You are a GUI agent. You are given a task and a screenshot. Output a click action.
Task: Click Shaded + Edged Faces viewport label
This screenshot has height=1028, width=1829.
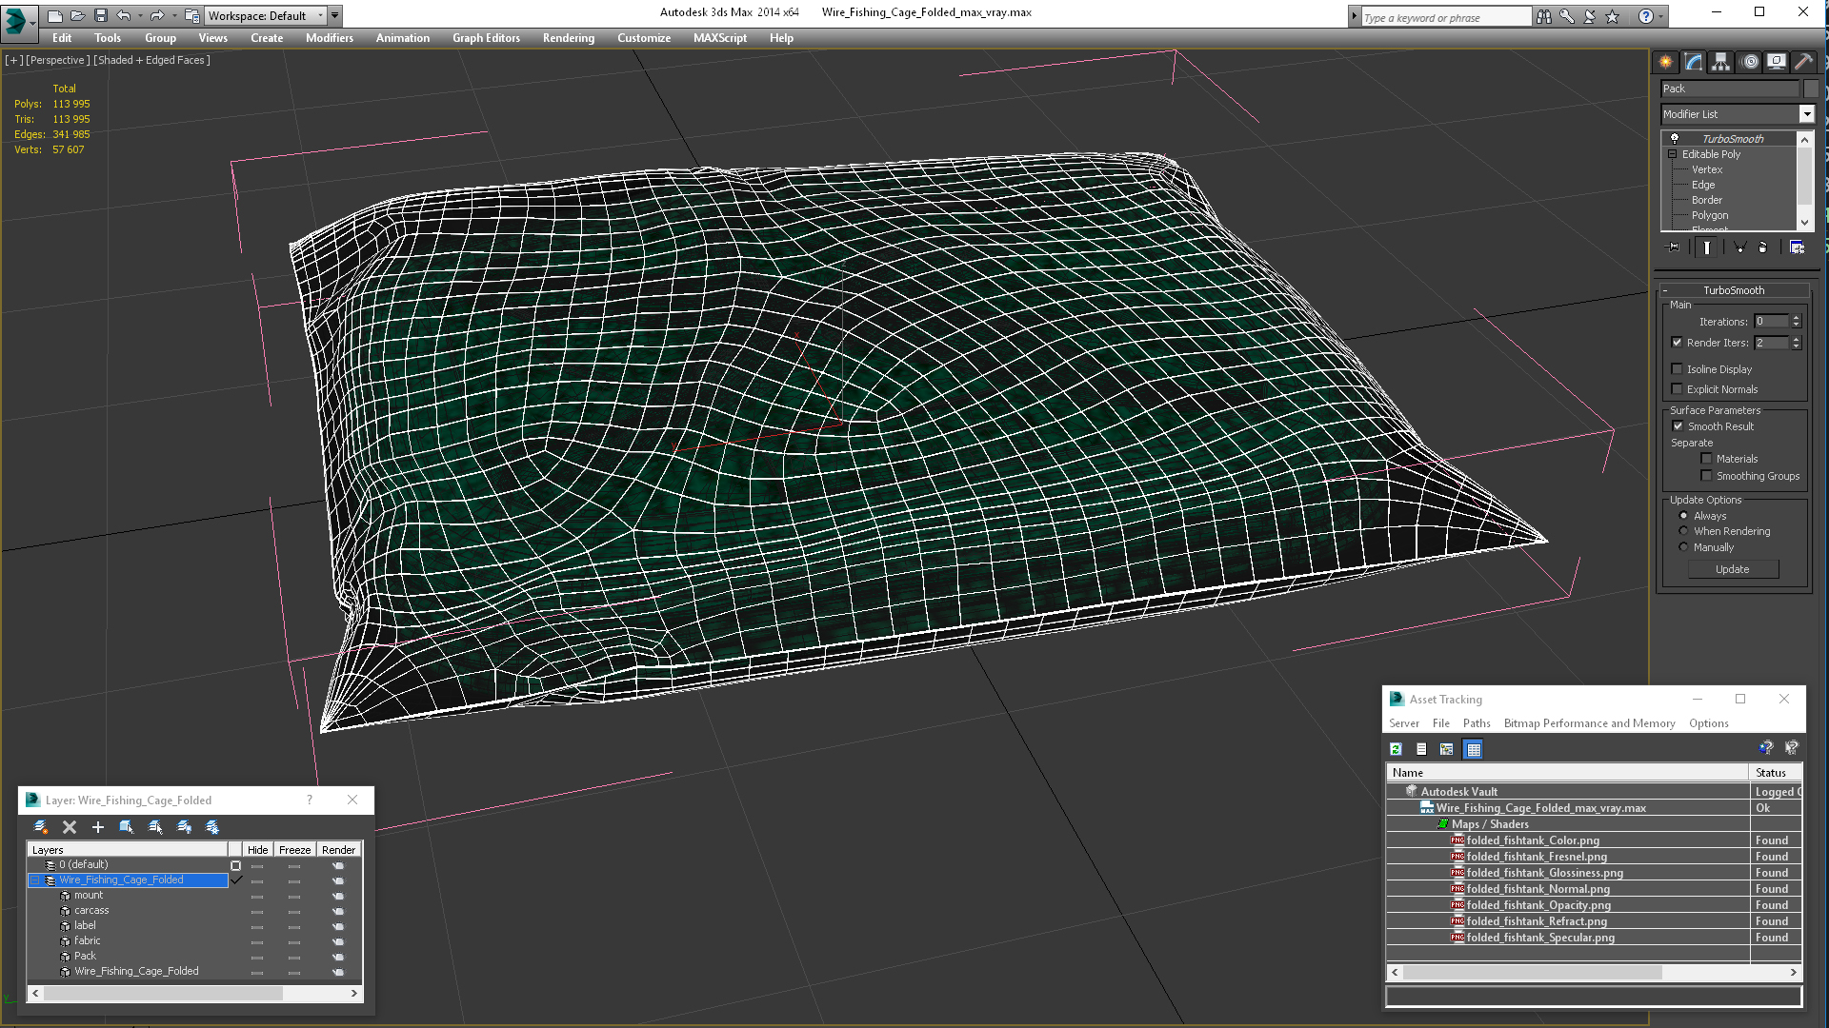click(x=152, y=60)
